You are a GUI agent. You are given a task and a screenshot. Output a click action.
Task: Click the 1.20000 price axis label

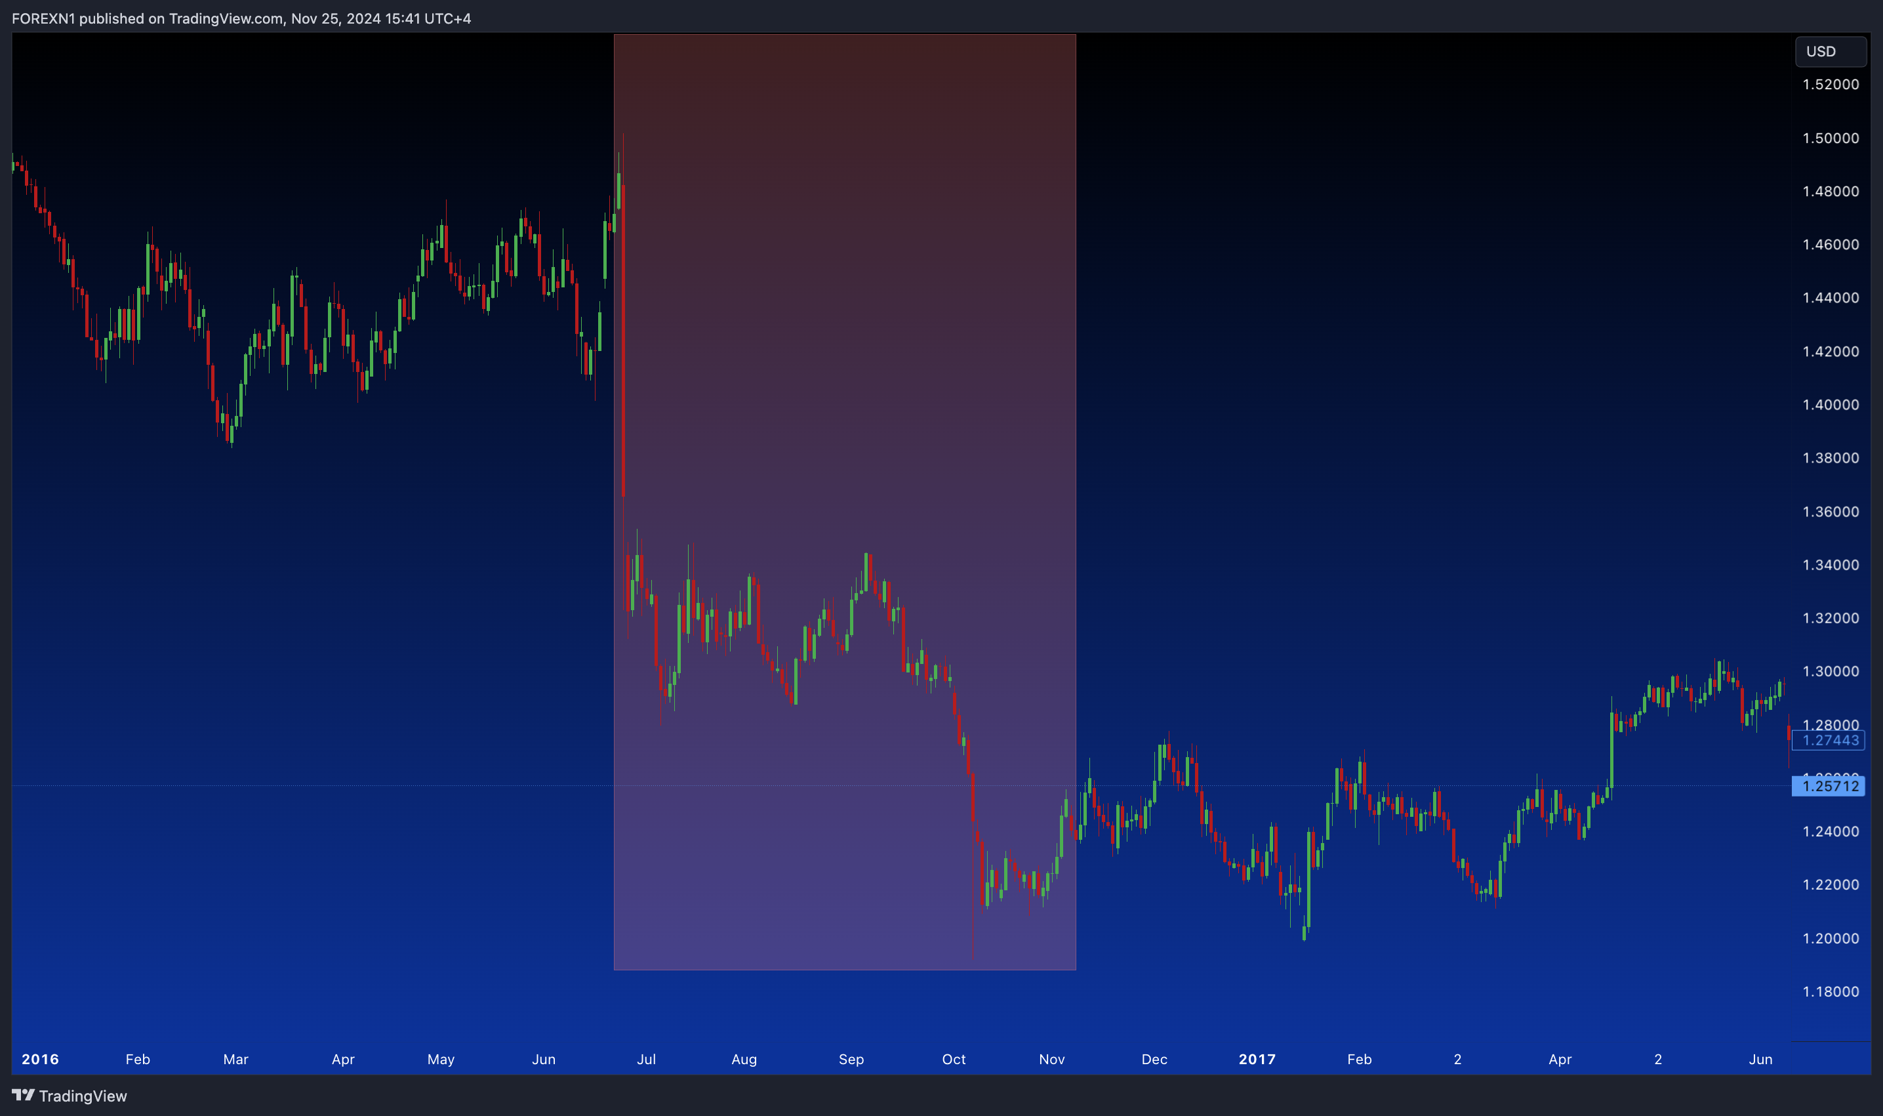(x=1831, y=938)
